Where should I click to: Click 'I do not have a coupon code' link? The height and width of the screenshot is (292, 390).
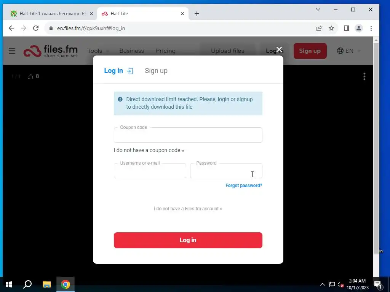149,150
